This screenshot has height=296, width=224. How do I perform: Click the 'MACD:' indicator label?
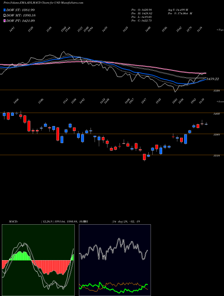pos(13,222)
